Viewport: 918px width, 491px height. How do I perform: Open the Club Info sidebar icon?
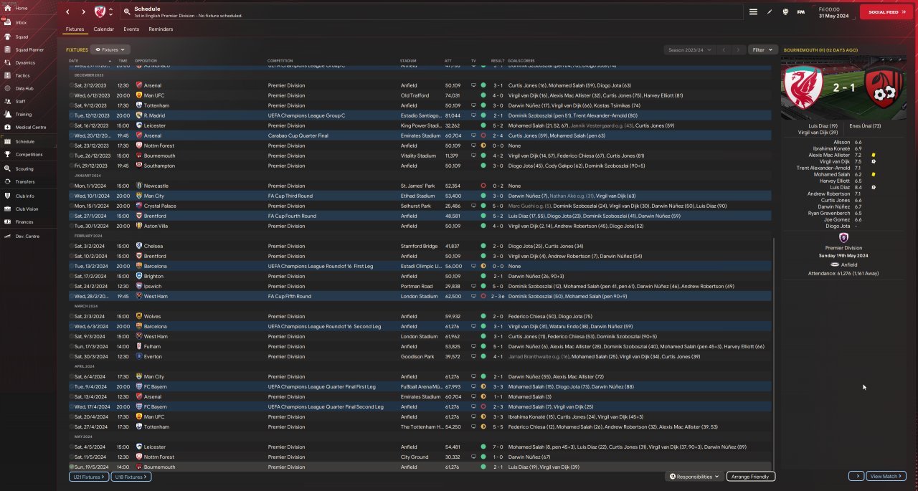pos(6,196)
